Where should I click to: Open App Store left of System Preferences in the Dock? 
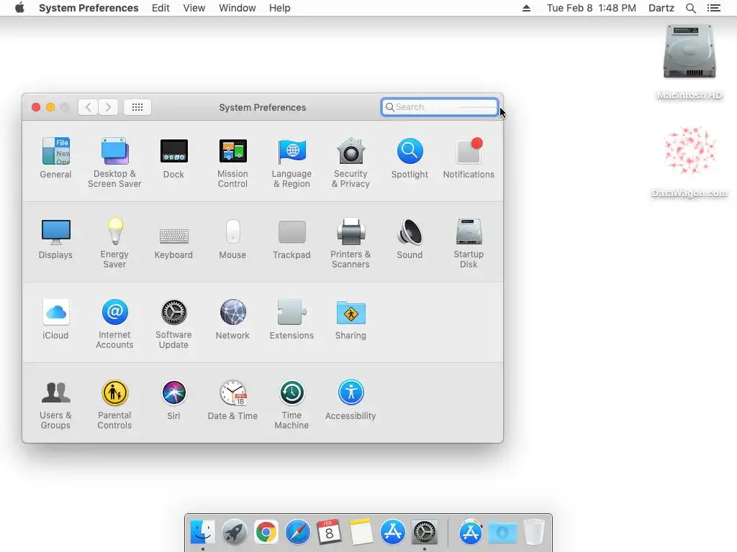click(392, 533)
